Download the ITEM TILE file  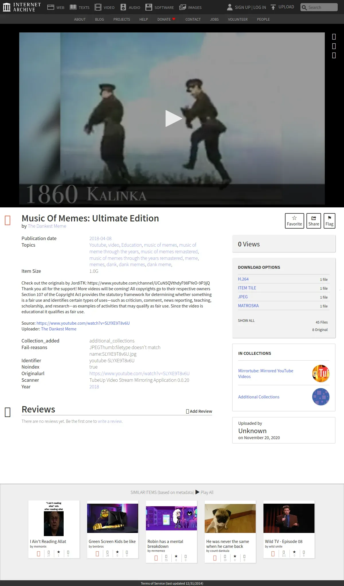point(247,288)
